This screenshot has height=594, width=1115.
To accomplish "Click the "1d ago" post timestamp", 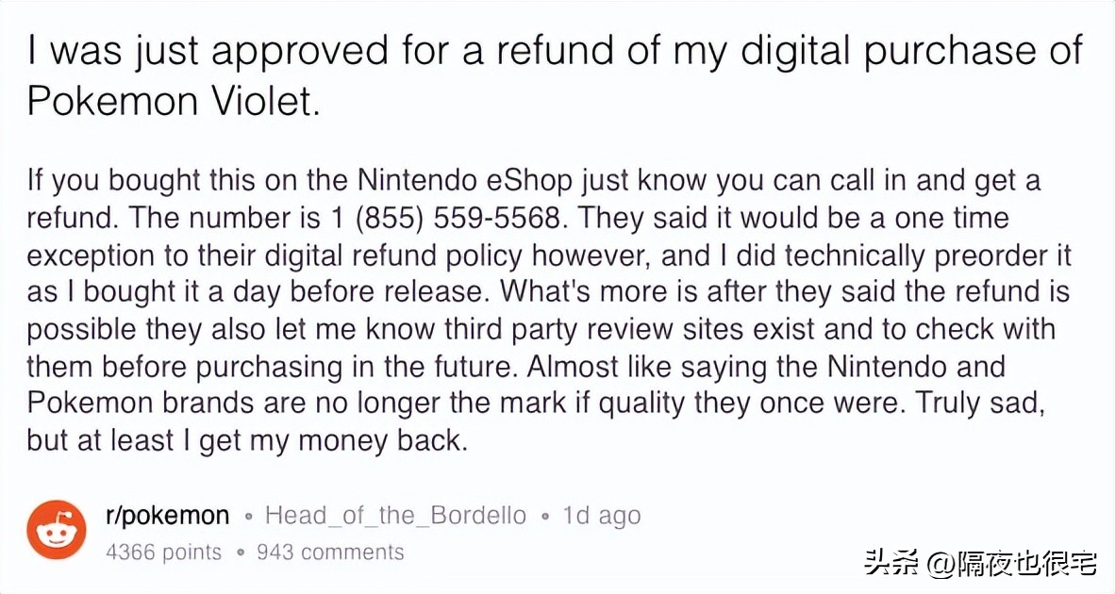I will pos(601,516).
